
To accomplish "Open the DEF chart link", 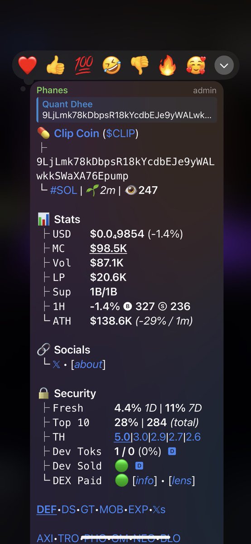I will pos(47,510).
